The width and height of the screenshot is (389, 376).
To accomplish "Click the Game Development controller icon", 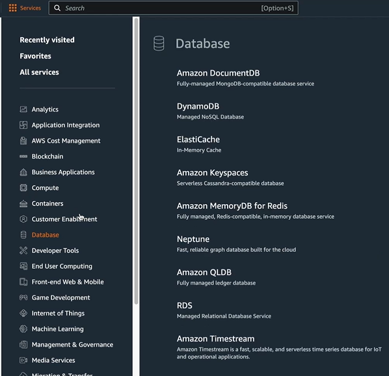I will [23, 297].
